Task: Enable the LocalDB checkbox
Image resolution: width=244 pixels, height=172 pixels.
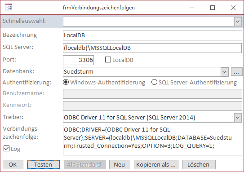Action: tap(108, 60)
